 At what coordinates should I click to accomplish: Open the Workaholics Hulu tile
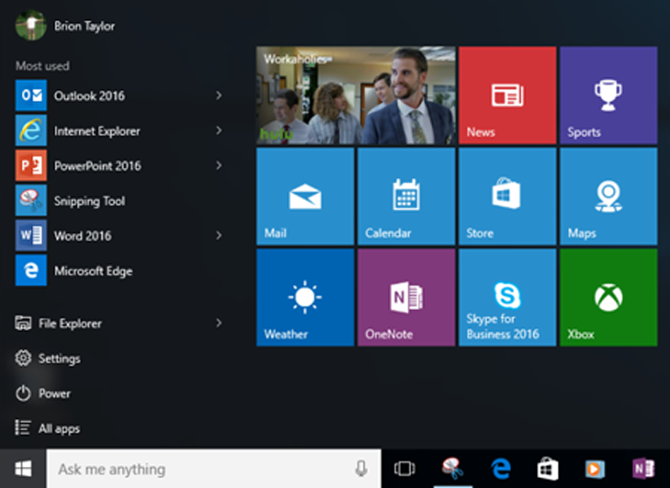coord(356,95)
